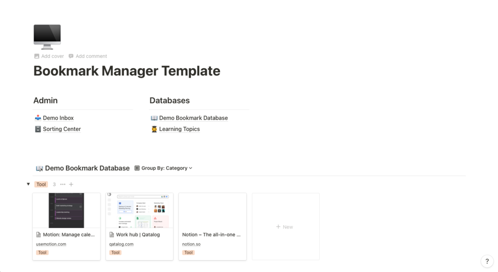Open the Demo Inbox page link

pyautogui.click(x=58, y=118)
